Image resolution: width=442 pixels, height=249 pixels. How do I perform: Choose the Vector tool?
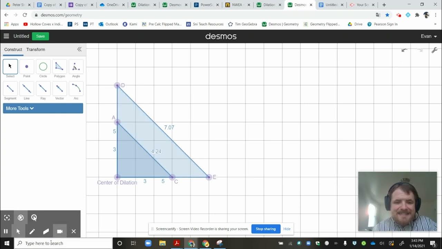click(x=59, y=89)
